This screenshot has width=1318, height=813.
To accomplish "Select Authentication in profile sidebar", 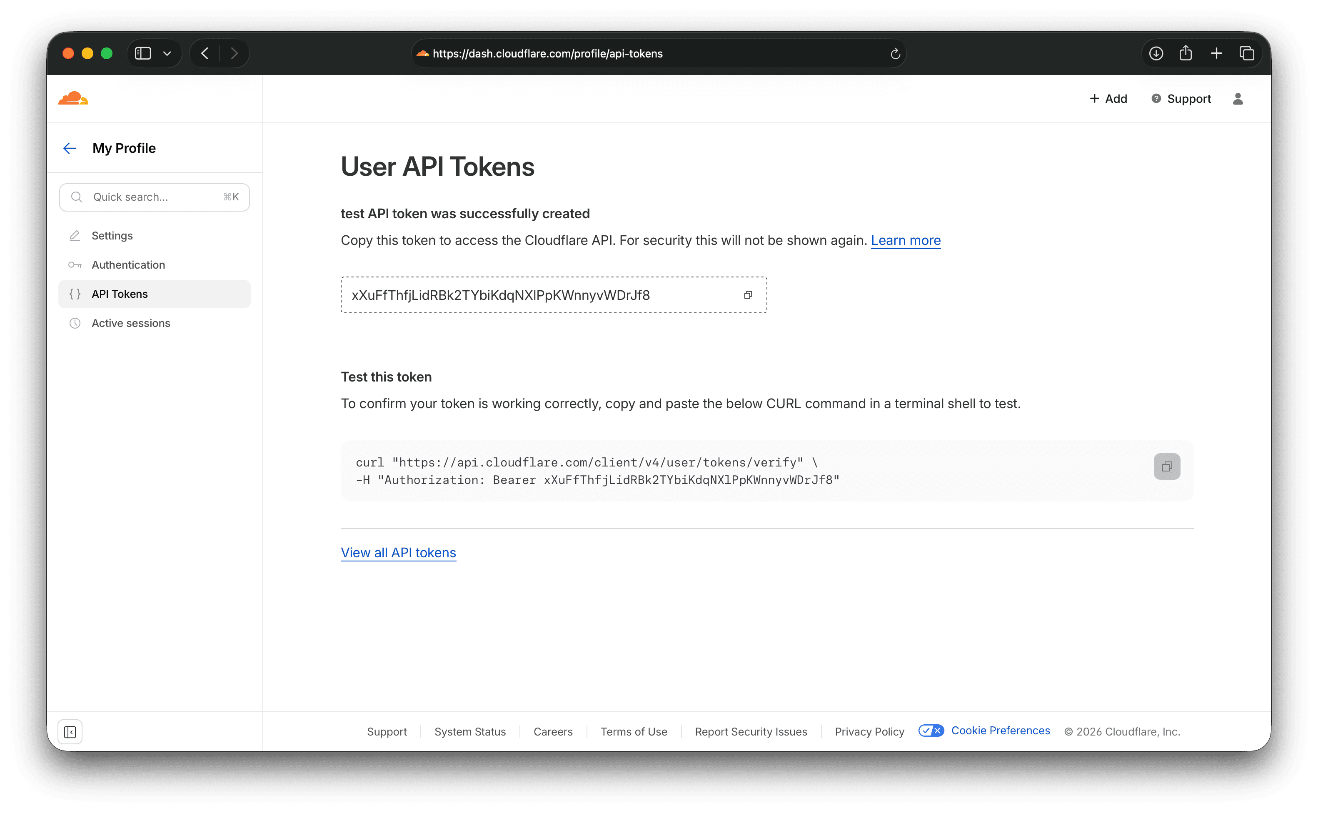I will tap(128, 264).
